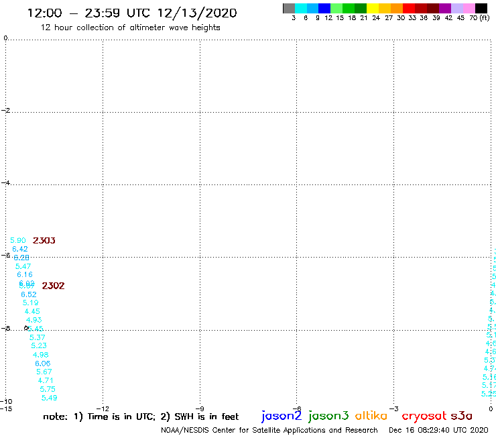Click the purple swatch in the color scale
Viewport: 496px width, 436px height.
(445, 8)
